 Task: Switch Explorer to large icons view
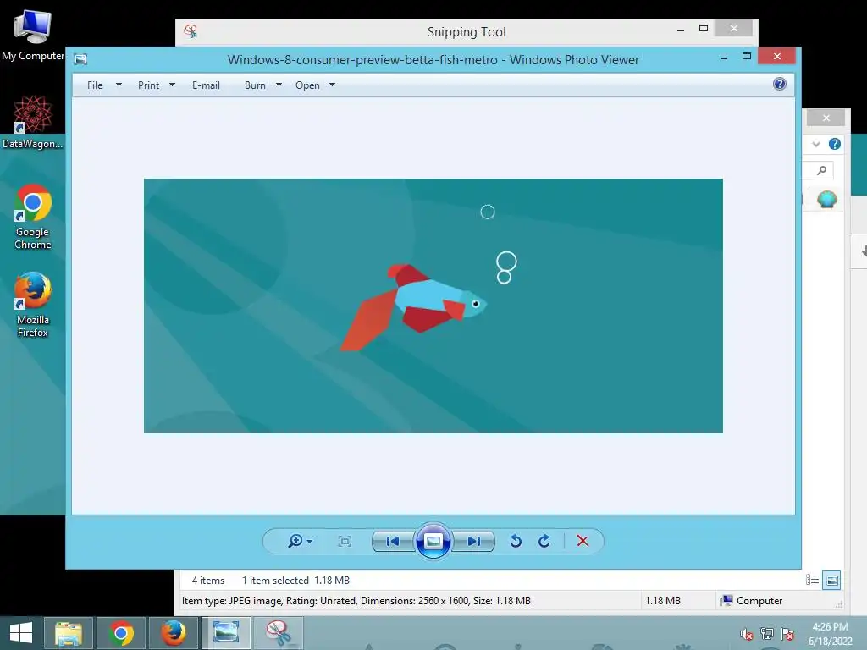click(x=831, y=580)
